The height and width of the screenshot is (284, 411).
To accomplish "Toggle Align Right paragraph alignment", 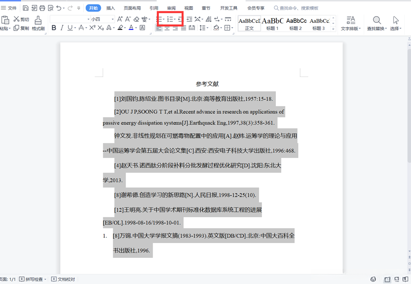I will 176,28.
